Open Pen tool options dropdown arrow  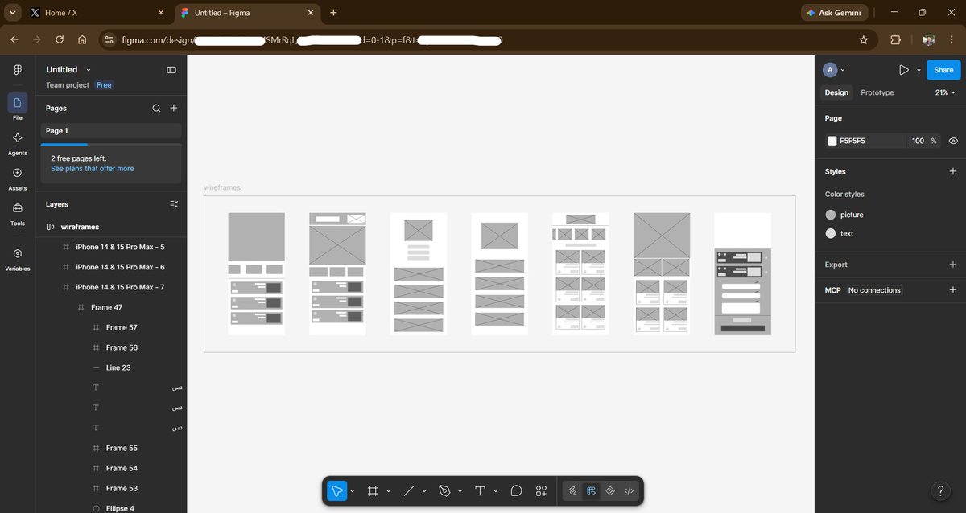[460, 490]
